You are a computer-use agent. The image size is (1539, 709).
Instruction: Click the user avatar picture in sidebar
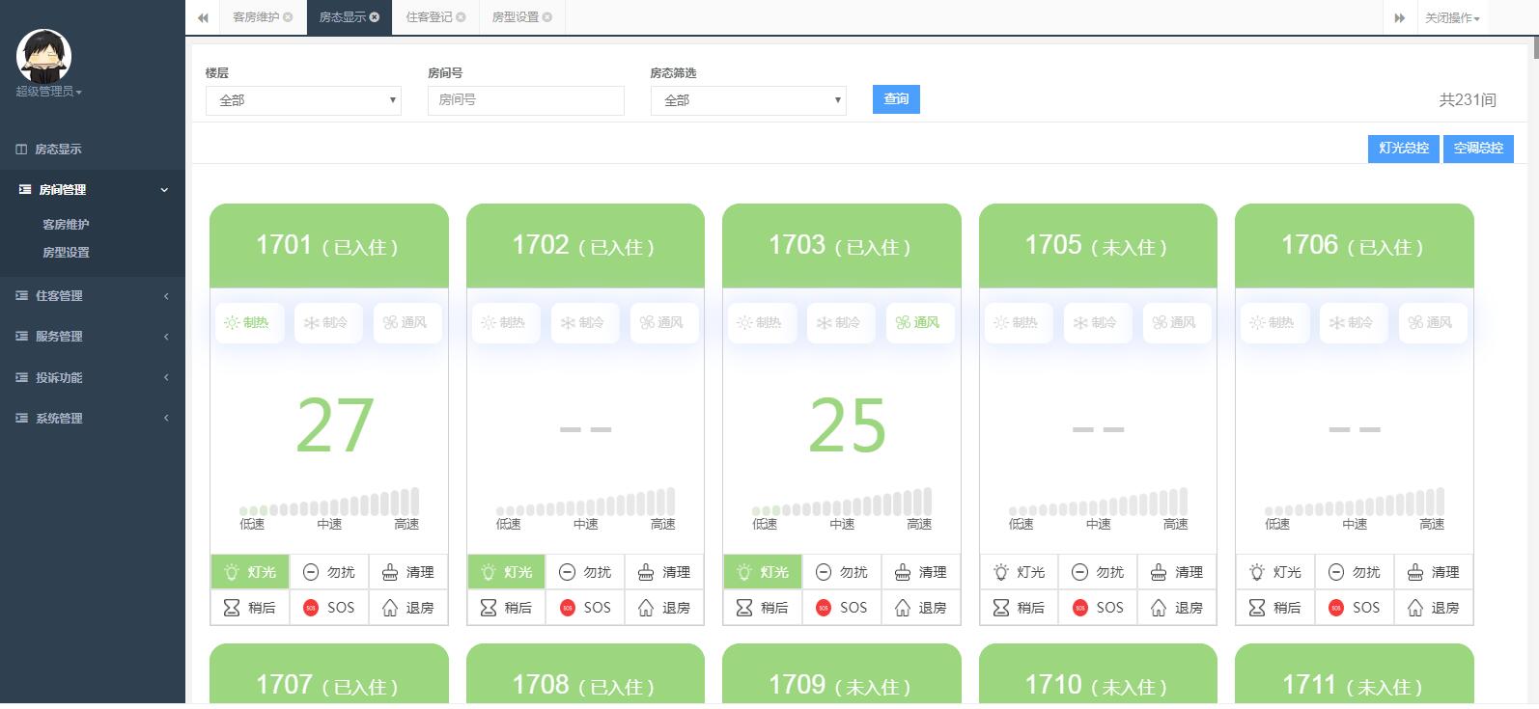(x=43, y=56)
